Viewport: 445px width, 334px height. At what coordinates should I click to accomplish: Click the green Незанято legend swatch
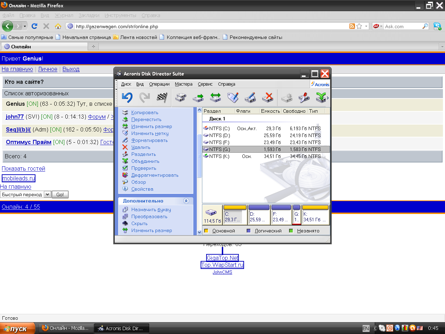pos(291,231)
